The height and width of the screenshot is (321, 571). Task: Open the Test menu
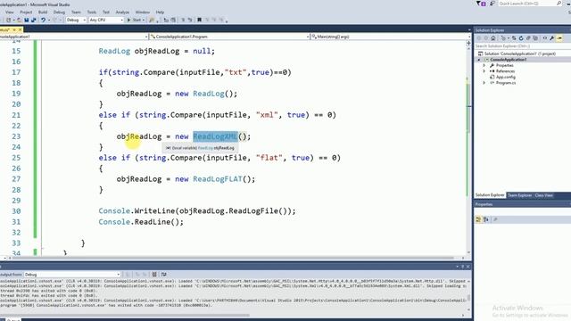106,12
